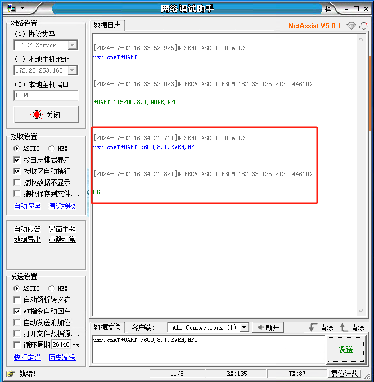The height and width of the screenshot is (382, 374).
Task: Expand the All Connections (1) dropdown
Action: pos(244,327)
